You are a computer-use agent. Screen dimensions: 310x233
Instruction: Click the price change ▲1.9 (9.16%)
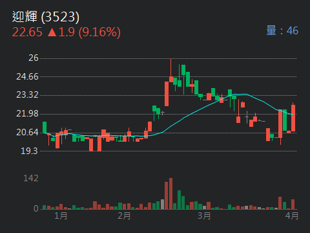[84, 32]
